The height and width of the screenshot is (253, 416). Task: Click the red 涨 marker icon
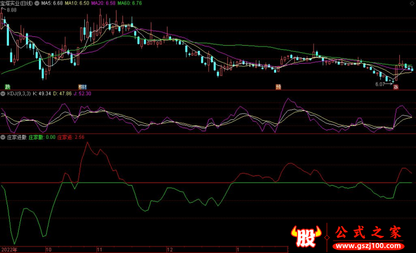point(395,87)
